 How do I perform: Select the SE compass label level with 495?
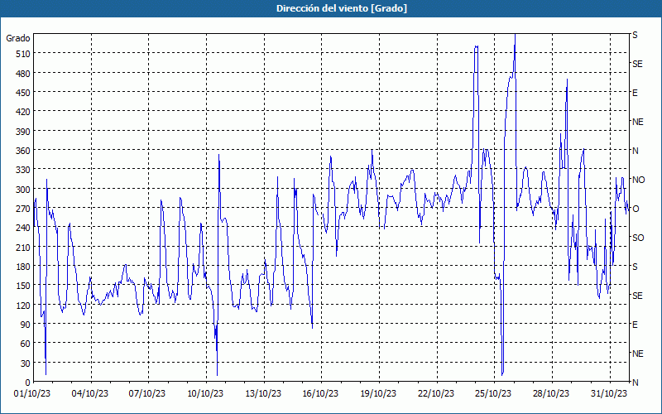[637, 65]
